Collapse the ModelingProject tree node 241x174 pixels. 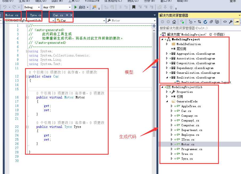[162, 39]
